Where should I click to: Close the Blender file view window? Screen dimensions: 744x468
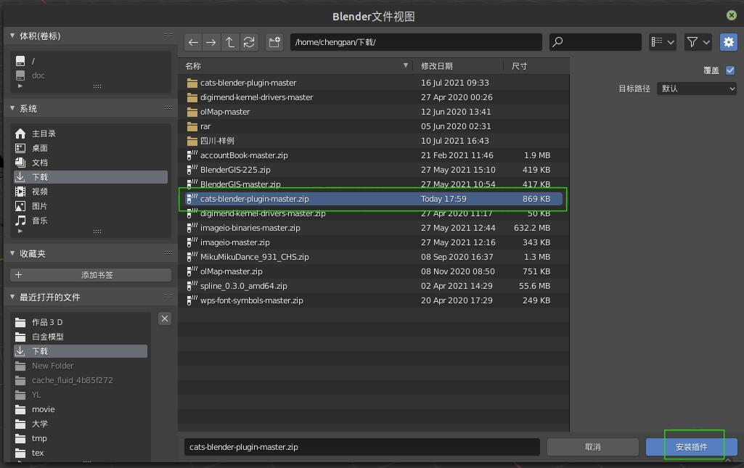tap(731, 15)
